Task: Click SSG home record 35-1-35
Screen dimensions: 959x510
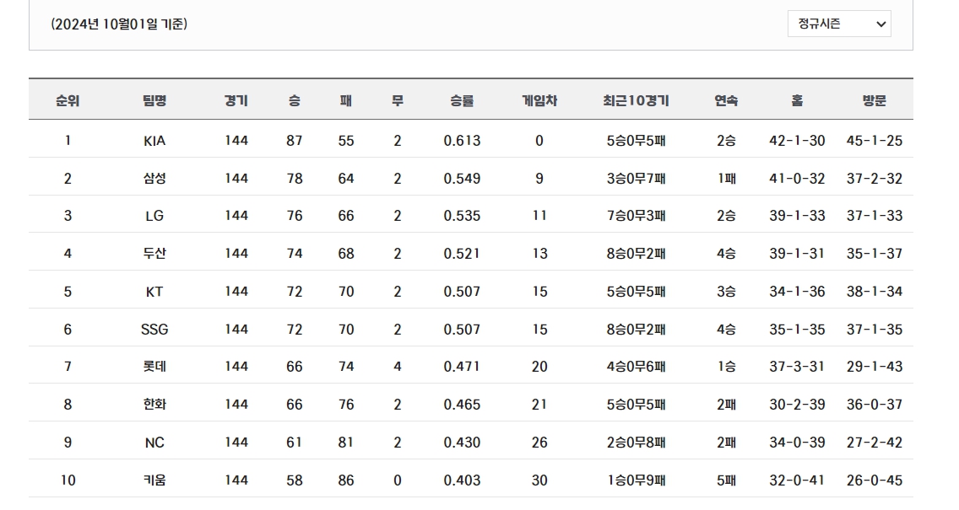Action: [x=797, y=330]
